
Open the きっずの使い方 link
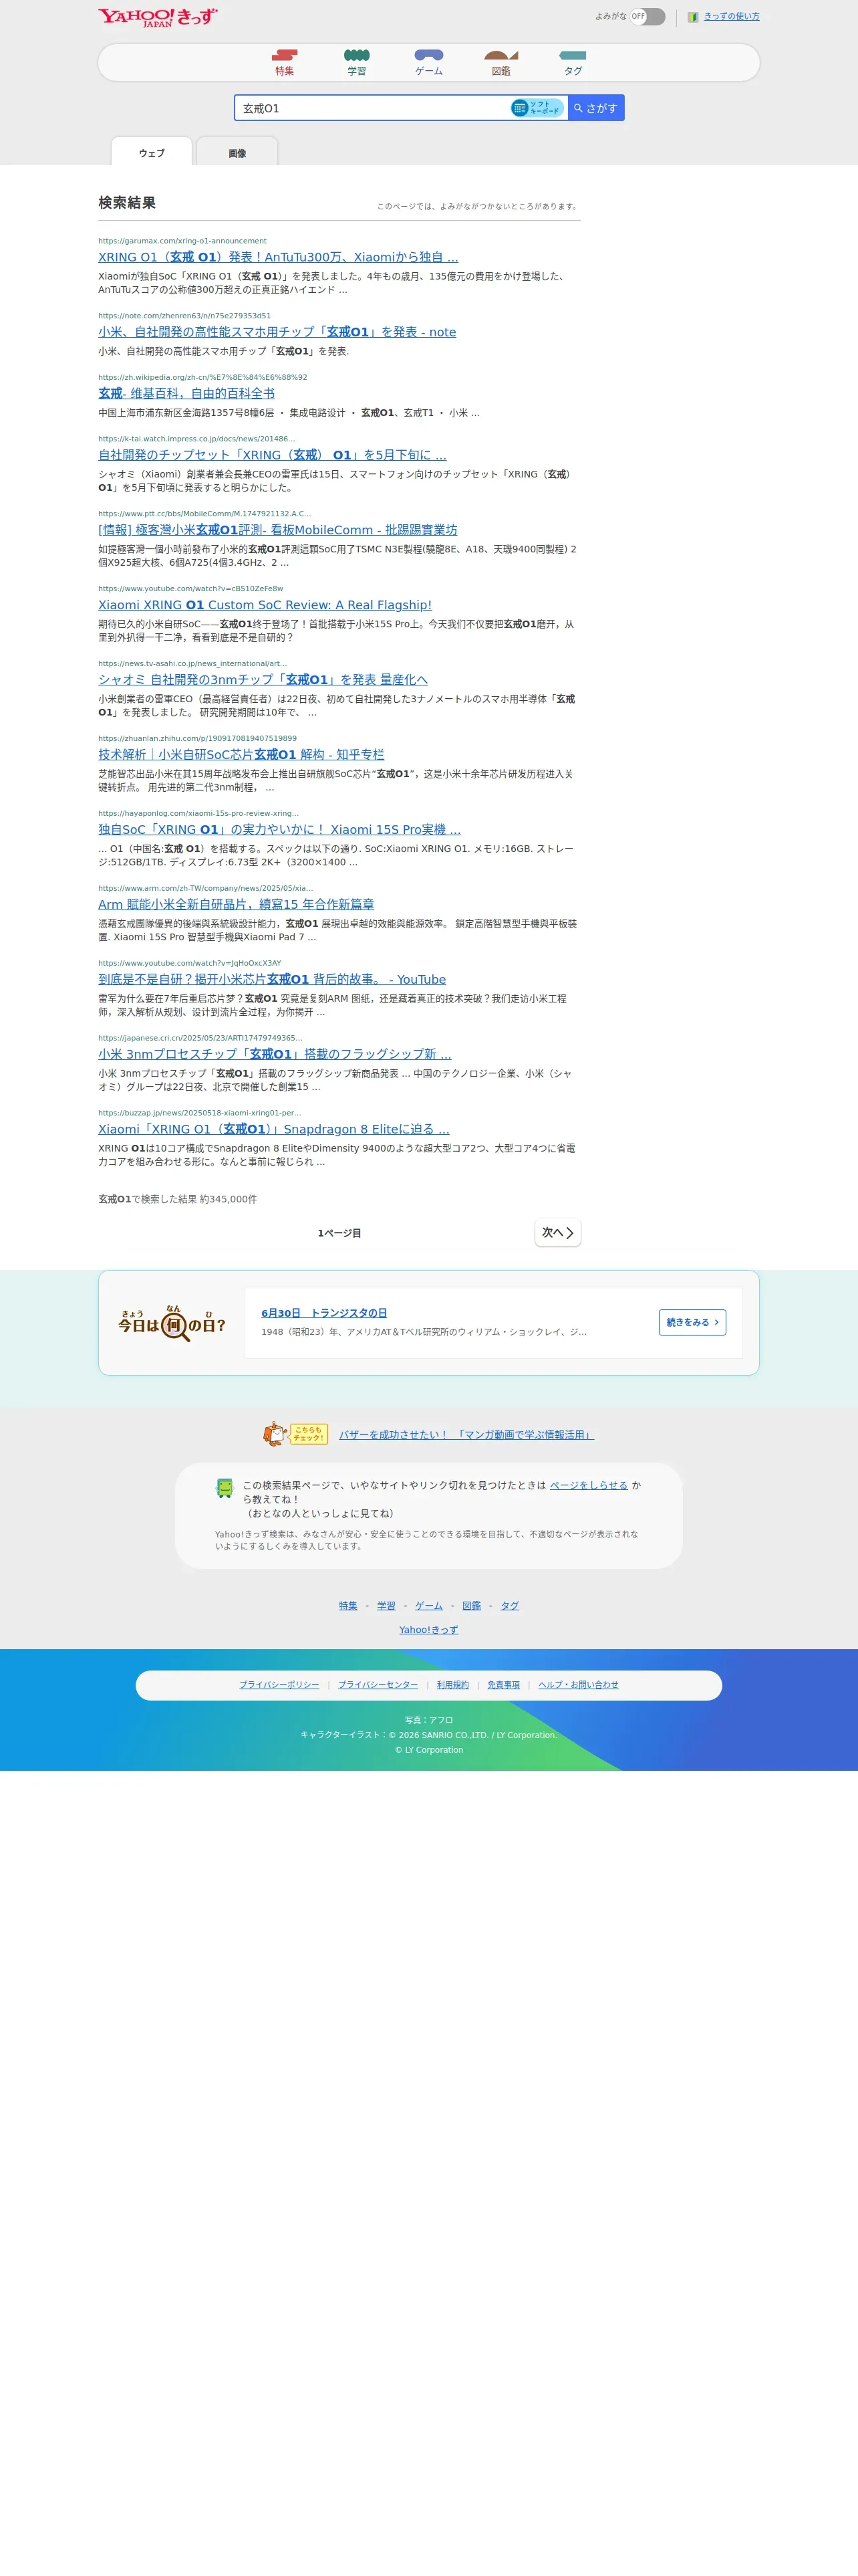tap(731, 16)
